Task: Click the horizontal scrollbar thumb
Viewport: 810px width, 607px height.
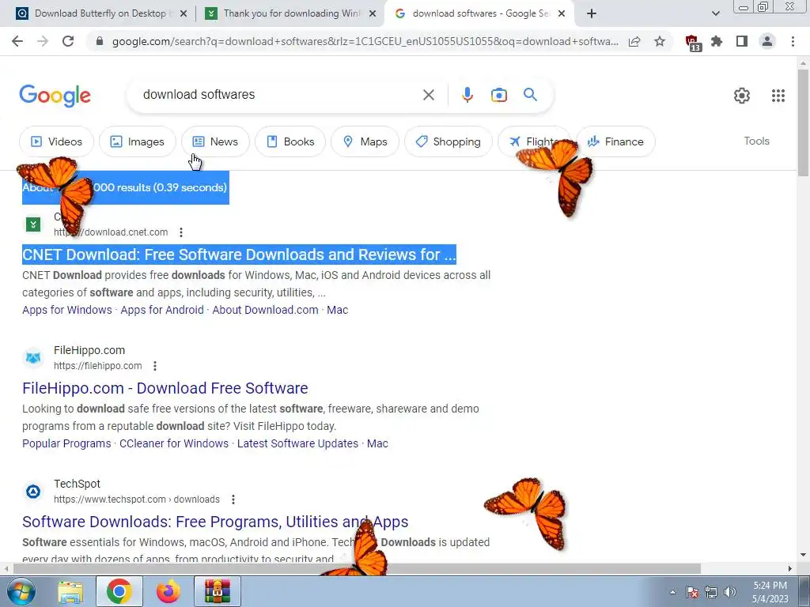Action: tap(357, 568)
